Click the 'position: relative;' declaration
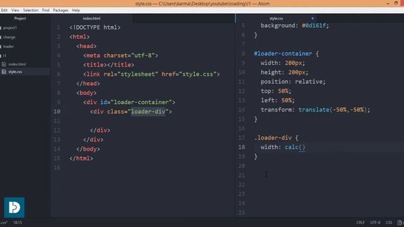Screen dimensions: 404x227 [293, 82]
